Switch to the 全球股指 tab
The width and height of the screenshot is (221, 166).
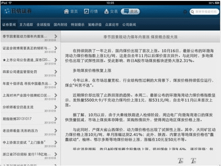coord(43,25)
